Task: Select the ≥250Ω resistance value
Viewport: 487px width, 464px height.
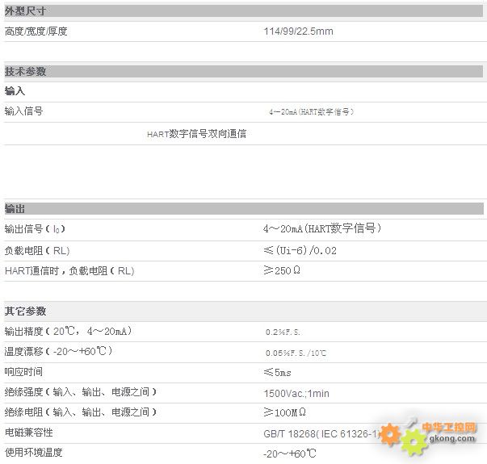Action: [283, 271]
